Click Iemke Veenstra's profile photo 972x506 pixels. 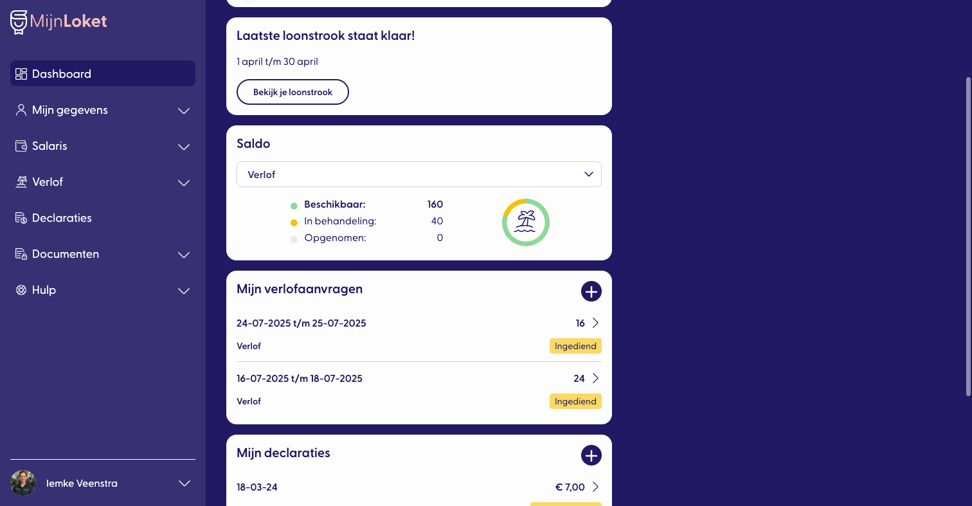pos(23,483)
